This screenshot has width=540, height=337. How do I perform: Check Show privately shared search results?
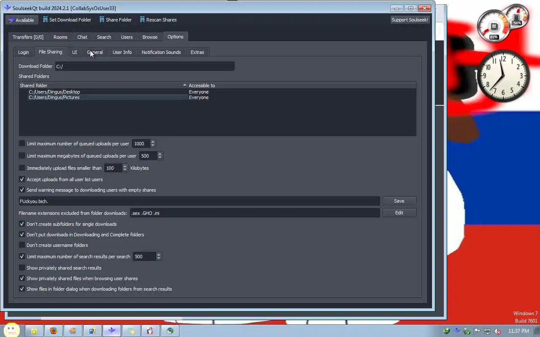click(22, 268)
